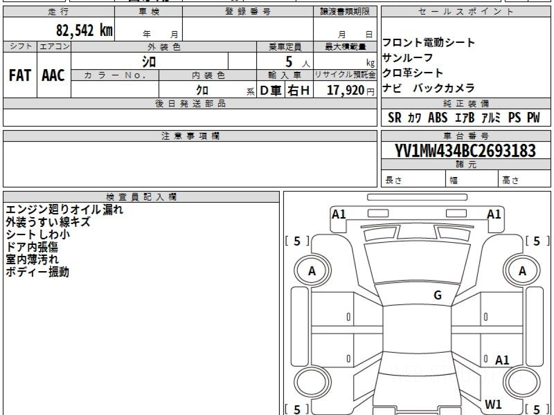Click the 車検 header cell
This screenshot has height=415, width=554.
(149, 12)
